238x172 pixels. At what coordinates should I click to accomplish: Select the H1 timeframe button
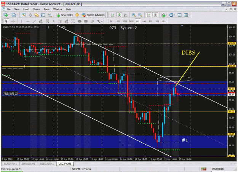pos(138,21)
